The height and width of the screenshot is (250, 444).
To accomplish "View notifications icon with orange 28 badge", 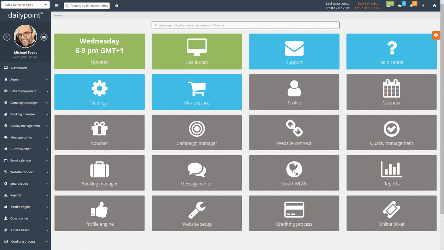I will point(412,6).
